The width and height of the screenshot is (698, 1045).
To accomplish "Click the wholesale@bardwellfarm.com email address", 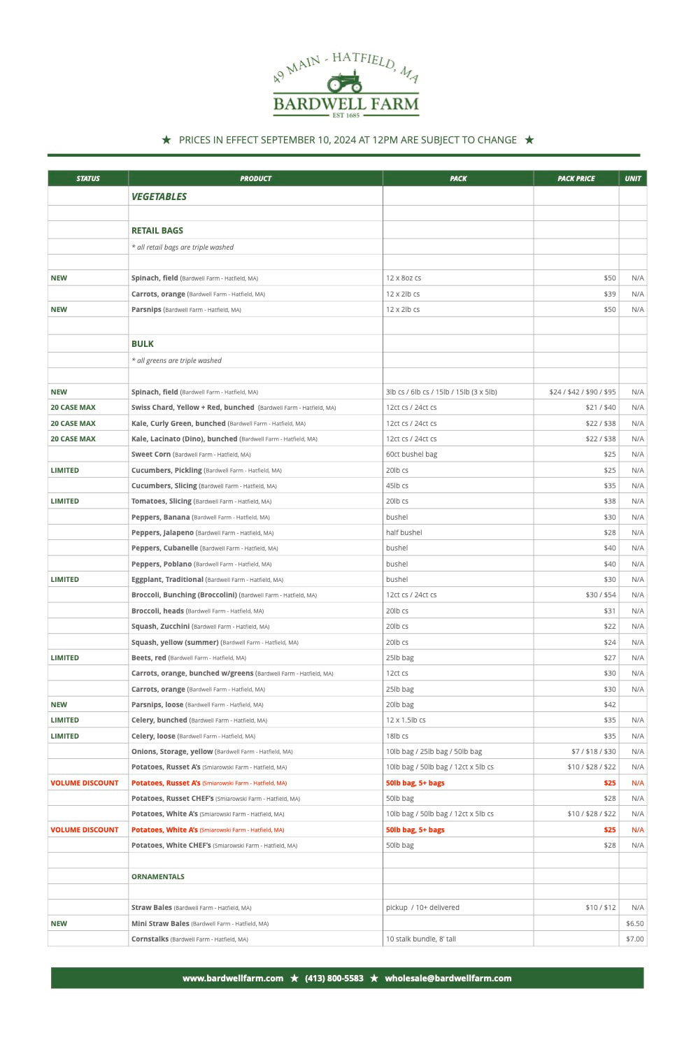I will point(448,978).
